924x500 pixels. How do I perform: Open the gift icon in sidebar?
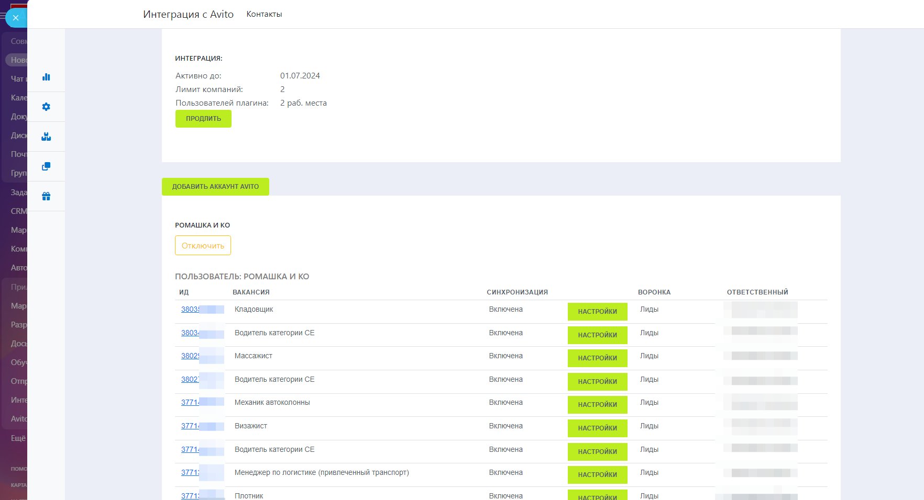tap(46, 196)
